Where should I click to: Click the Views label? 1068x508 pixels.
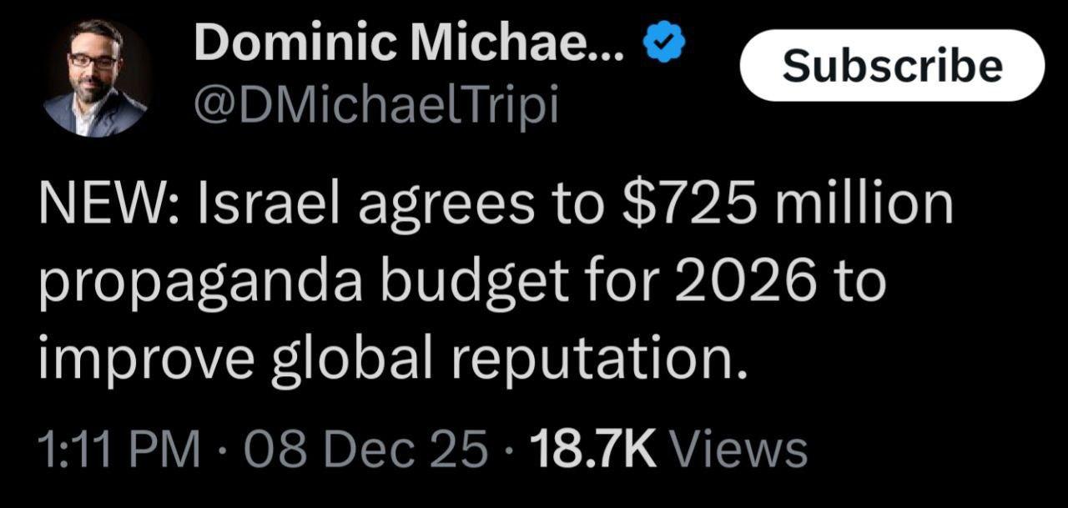[741, 450]
